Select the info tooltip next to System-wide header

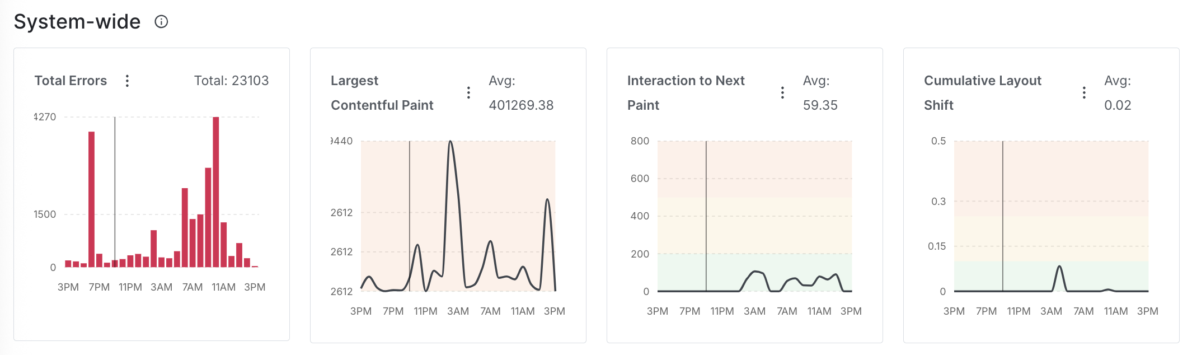pyautogui.click(x=161, y=22)
